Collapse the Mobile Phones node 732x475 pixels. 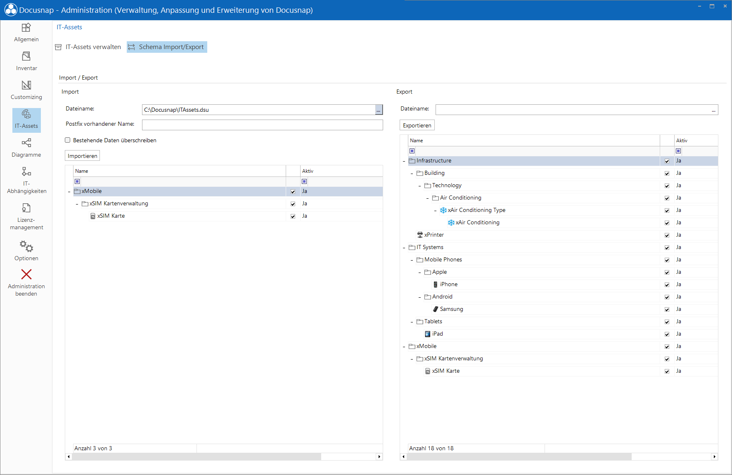(412, 260)
